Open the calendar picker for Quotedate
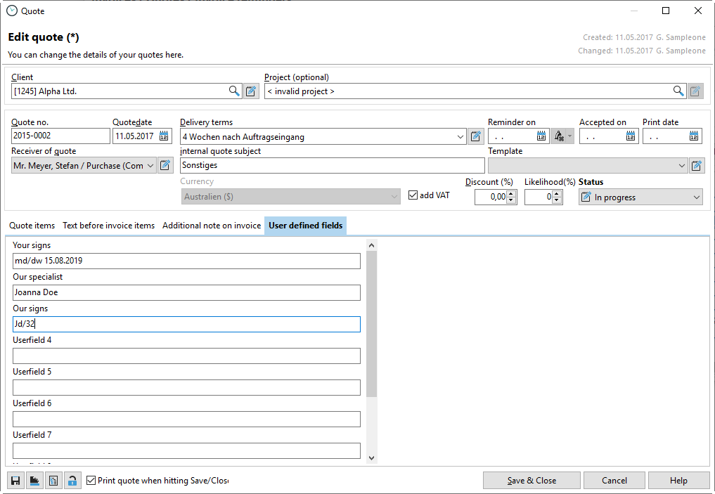Image resolution: width=715 pixels, height=494 pixels. [x=164, y=136]
